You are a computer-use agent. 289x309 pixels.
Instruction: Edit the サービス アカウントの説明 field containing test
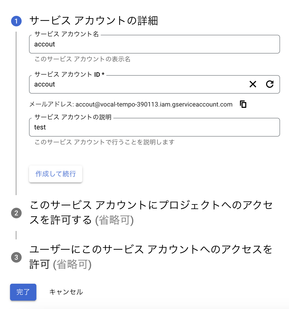pos(154,127)
